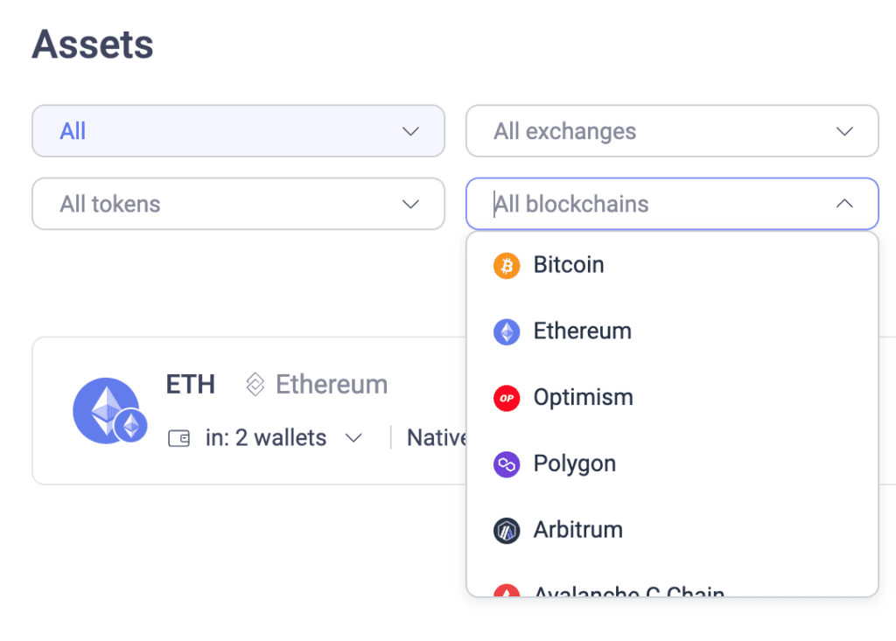Screen dimensions: 896x641
Task: Click the Bitcoin blockchain icon
Action: [x=506, y=265]
